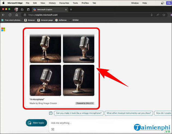Add this page to favourites star
The height and width of the screenshot is (134, 172).
[164, 15]
